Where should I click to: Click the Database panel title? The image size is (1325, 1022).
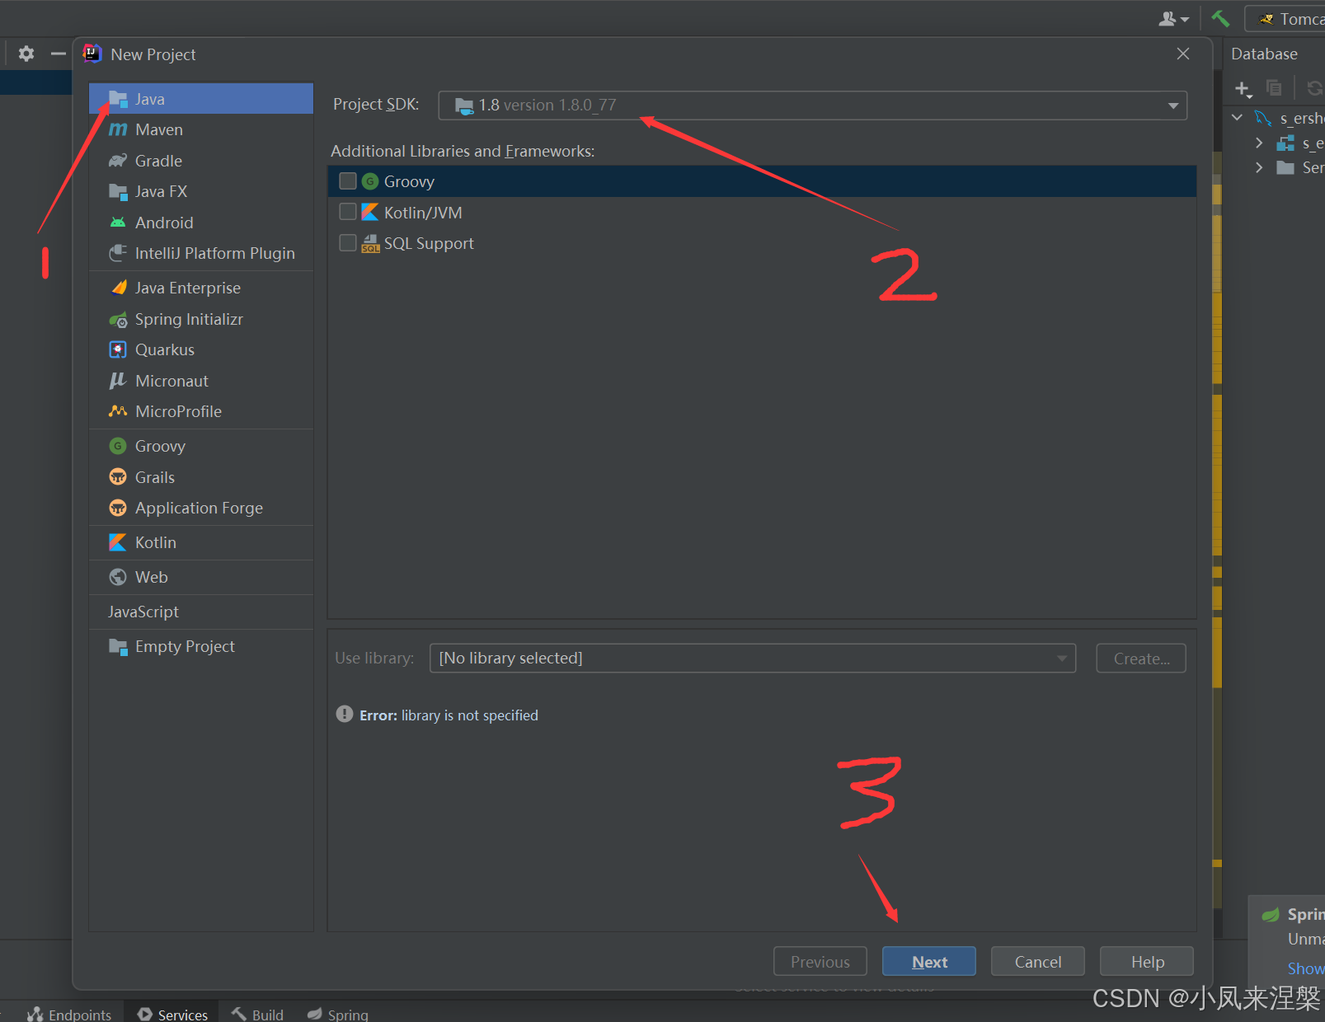click(1264, 54)
